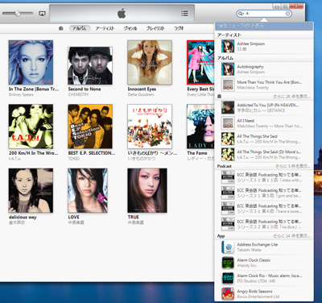The width and height of the screenshot is (322, 303).
Task: Click Autobiography album artwork icon
Action: 228,69
